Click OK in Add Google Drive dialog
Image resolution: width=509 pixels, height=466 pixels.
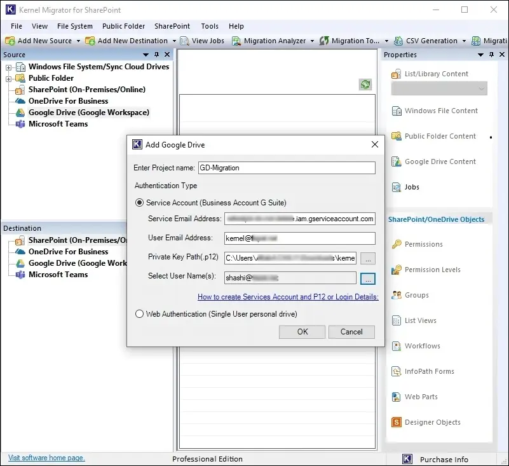pyautogui.click(x=302, y=332)
